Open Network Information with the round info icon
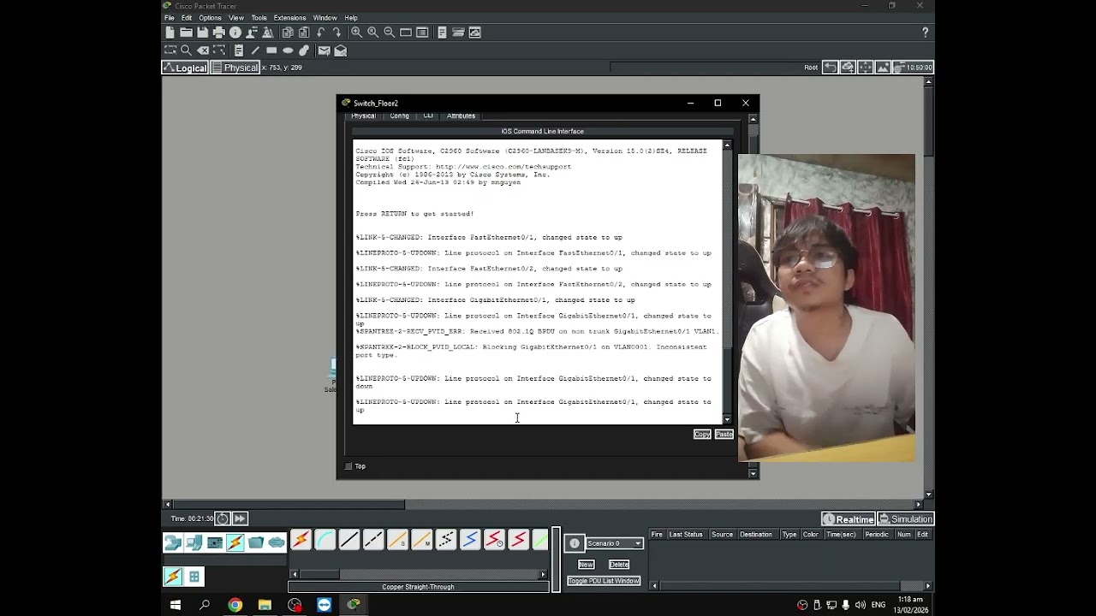This screenshot has height=616, width=1096. tap(235, 33)
